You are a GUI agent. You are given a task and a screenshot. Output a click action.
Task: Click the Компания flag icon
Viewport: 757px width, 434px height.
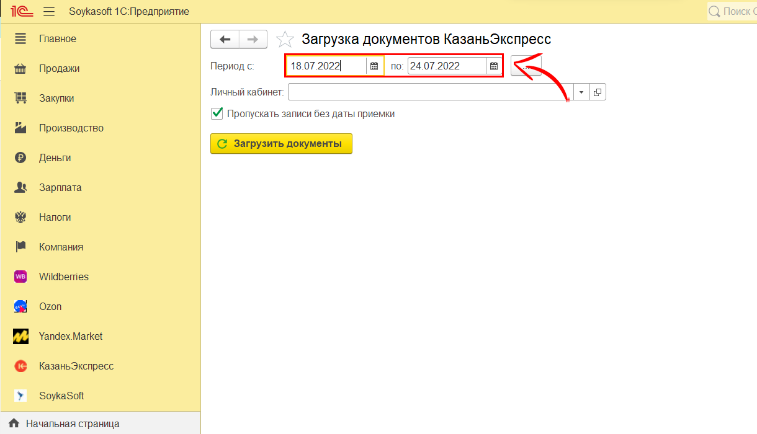click(x=20, y=247)
